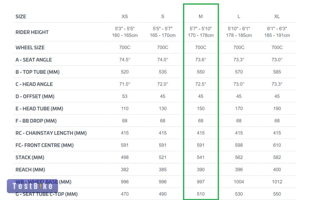This screenshot has height=200, width=309.
Task: Click the XL size column header
Action: (x=277, y=16)
